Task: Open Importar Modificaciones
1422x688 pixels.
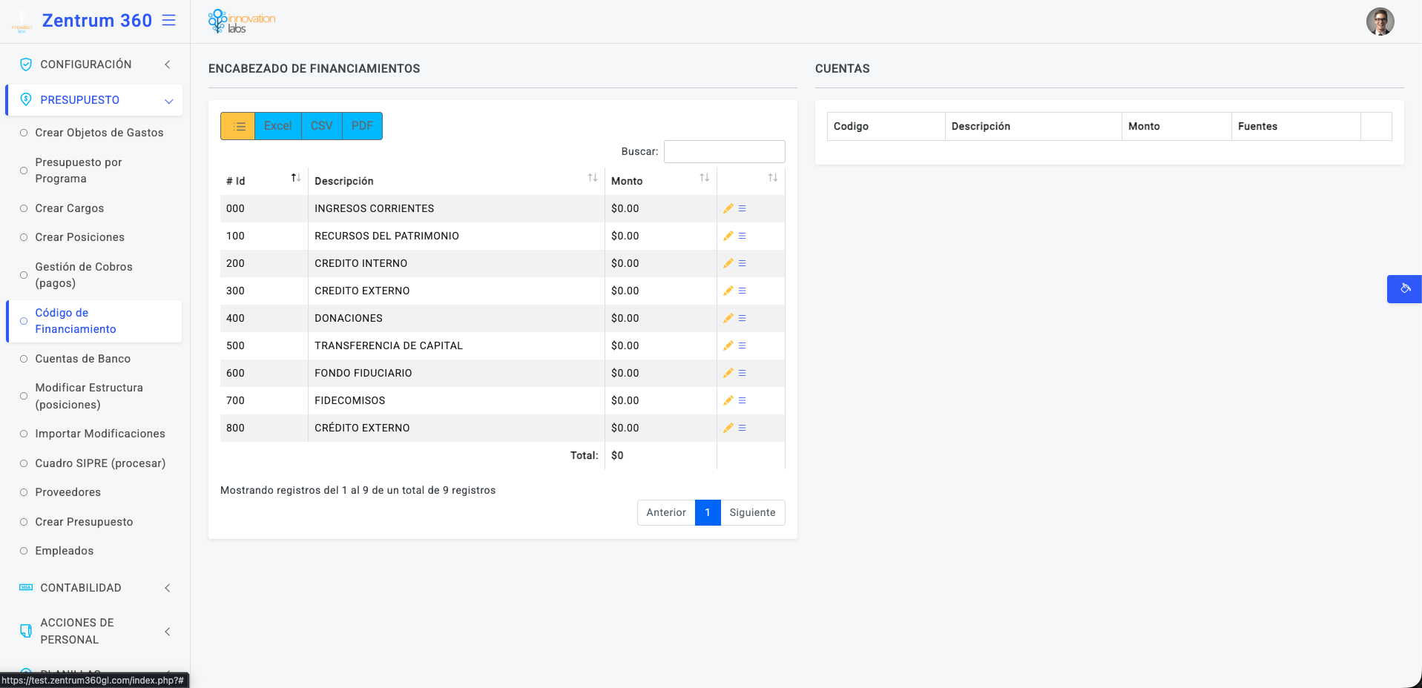Action: click(x=100, y=434)
